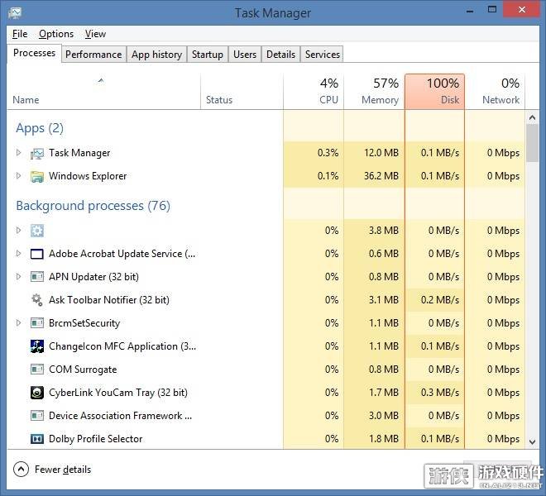Click the Task Manager title bar icon
Screen dimensions: 546x496
coord(15,13)
